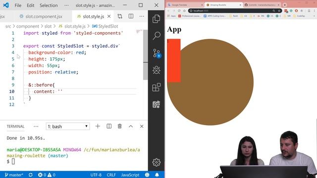Bookmark the page with the star icon
The height and width of the screenshot is (178, 317).
coord(279,11)
